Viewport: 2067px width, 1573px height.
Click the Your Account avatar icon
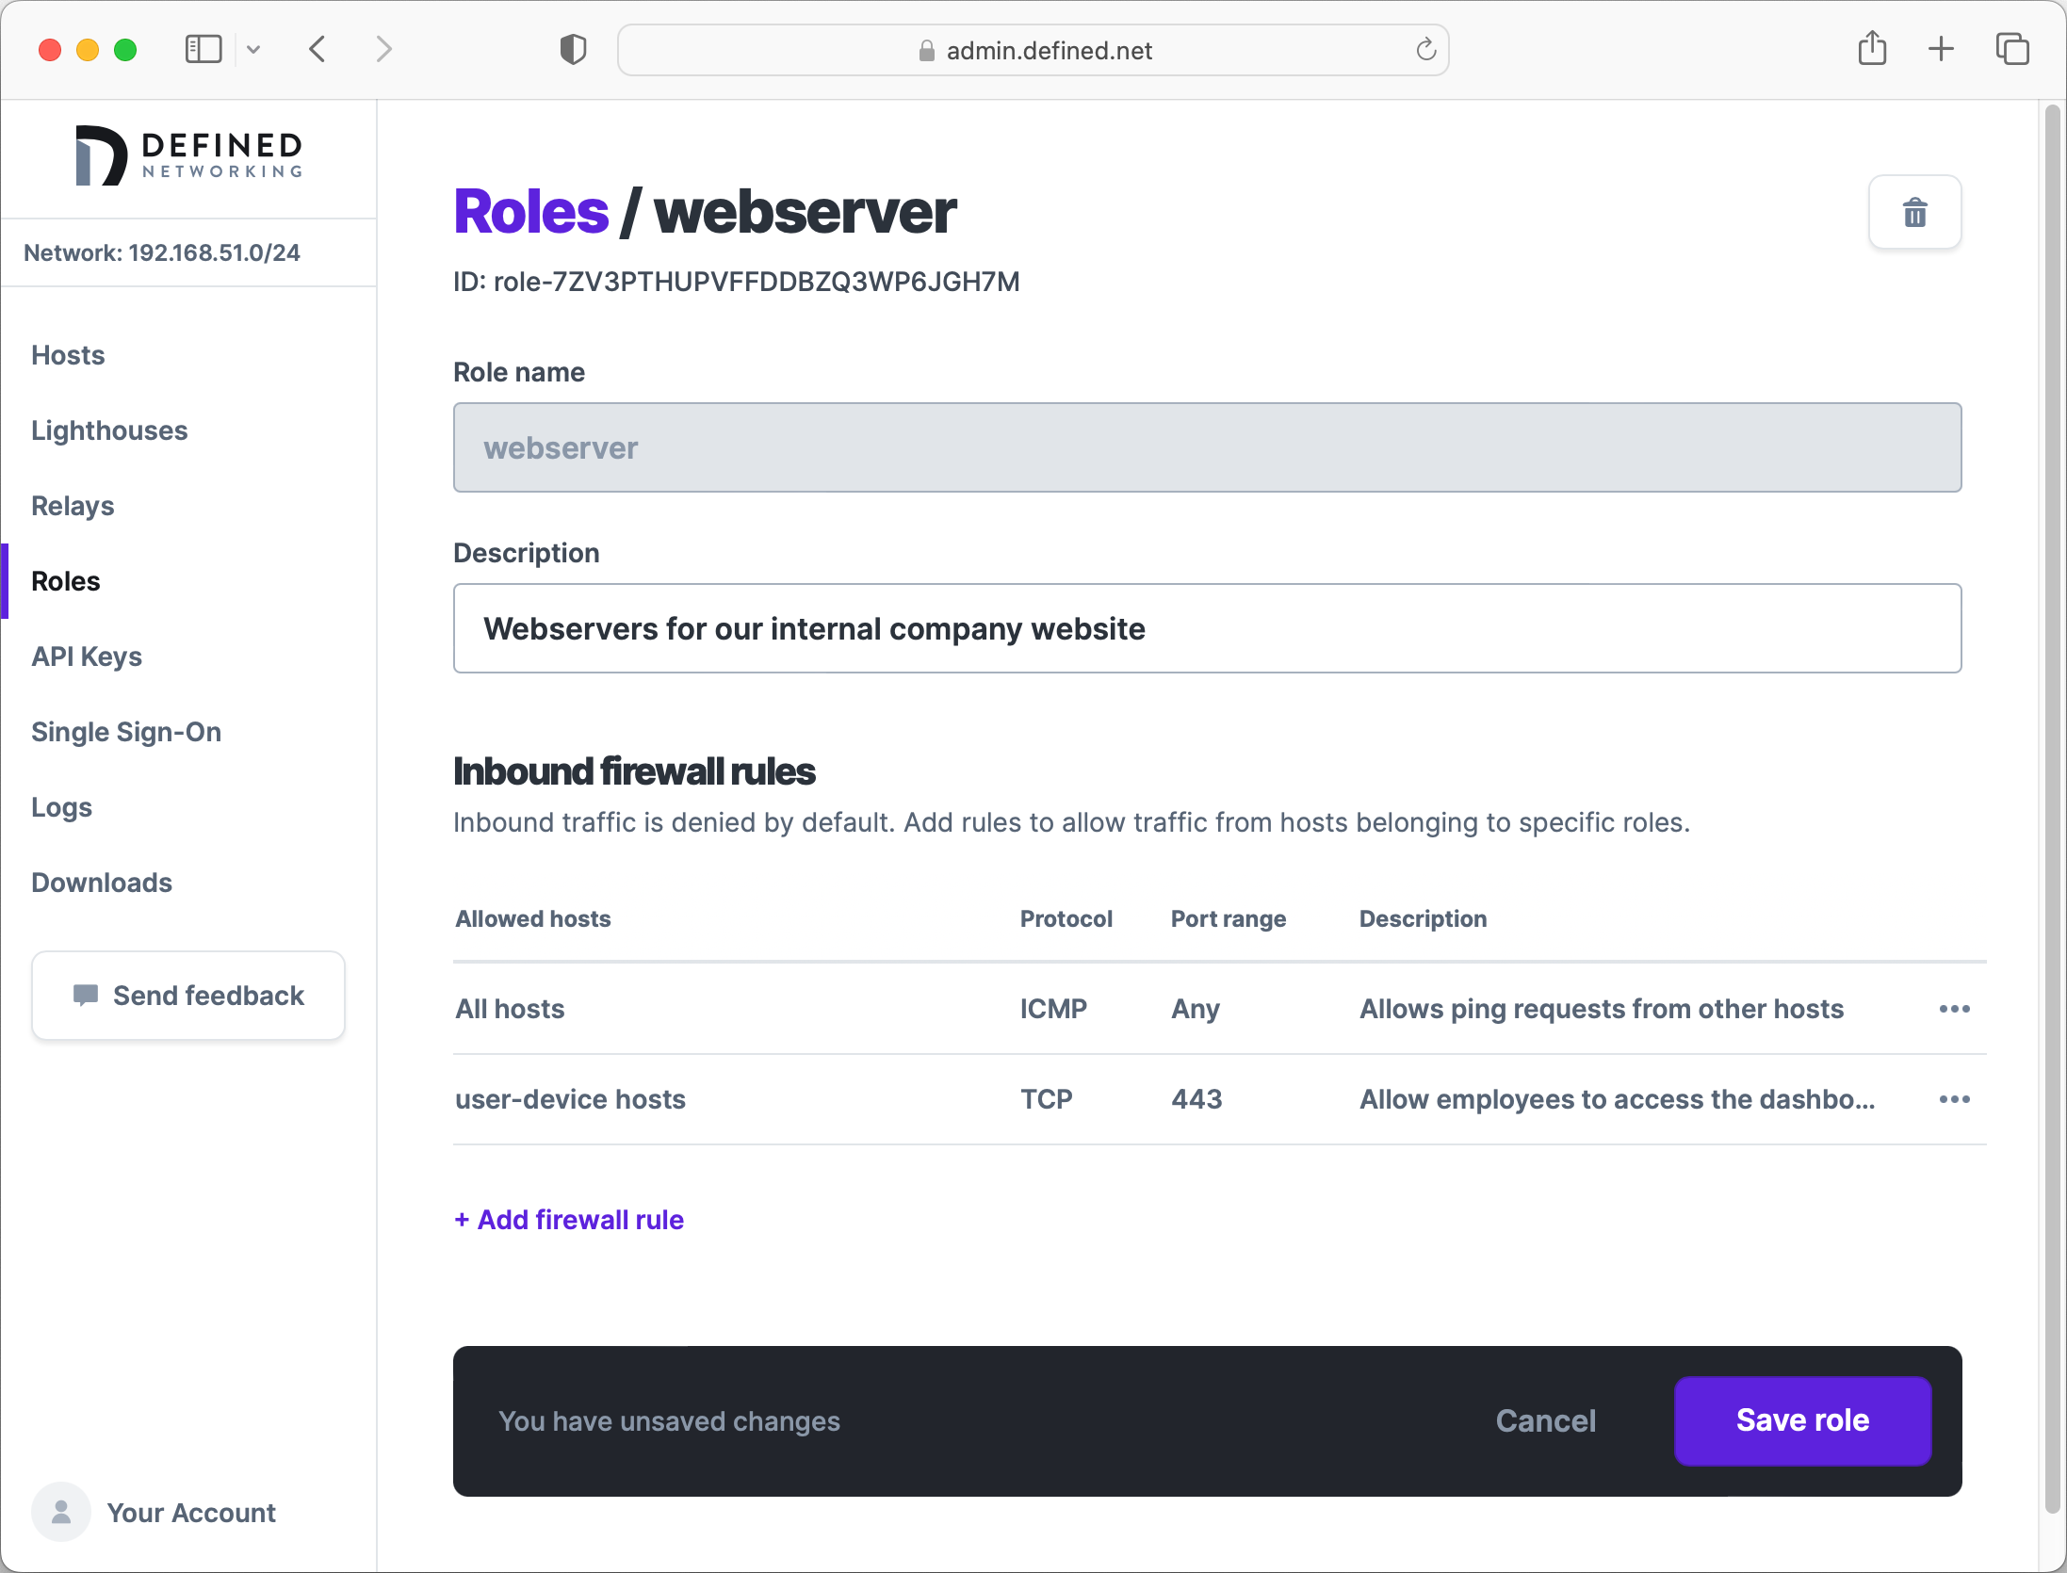click(x=59, y=1512)
